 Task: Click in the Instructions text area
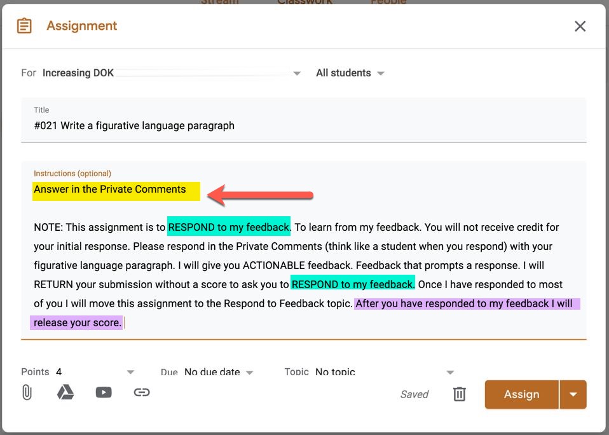(x=304, y=251)
